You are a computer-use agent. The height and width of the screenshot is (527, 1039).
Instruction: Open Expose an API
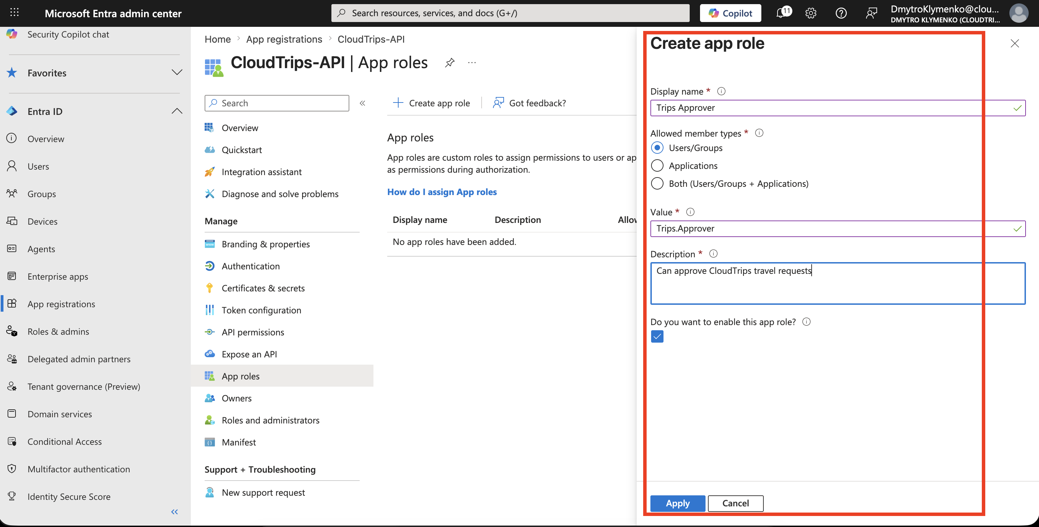click(249, 354)
